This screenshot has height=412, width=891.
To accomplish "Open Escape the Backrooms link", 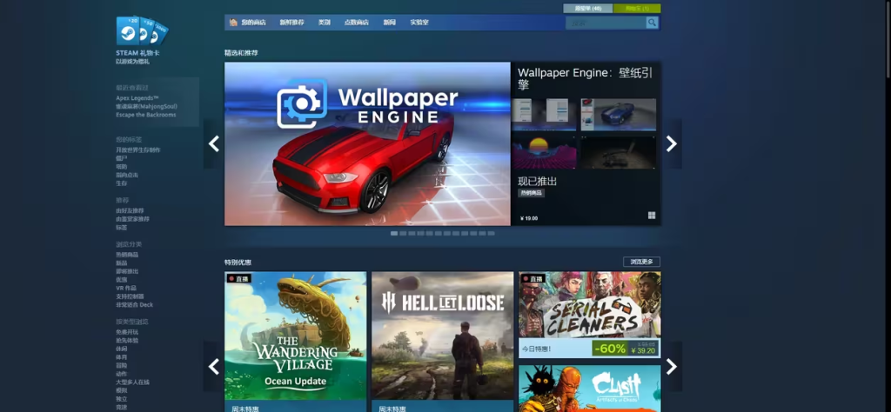I will tap(146, 115).
